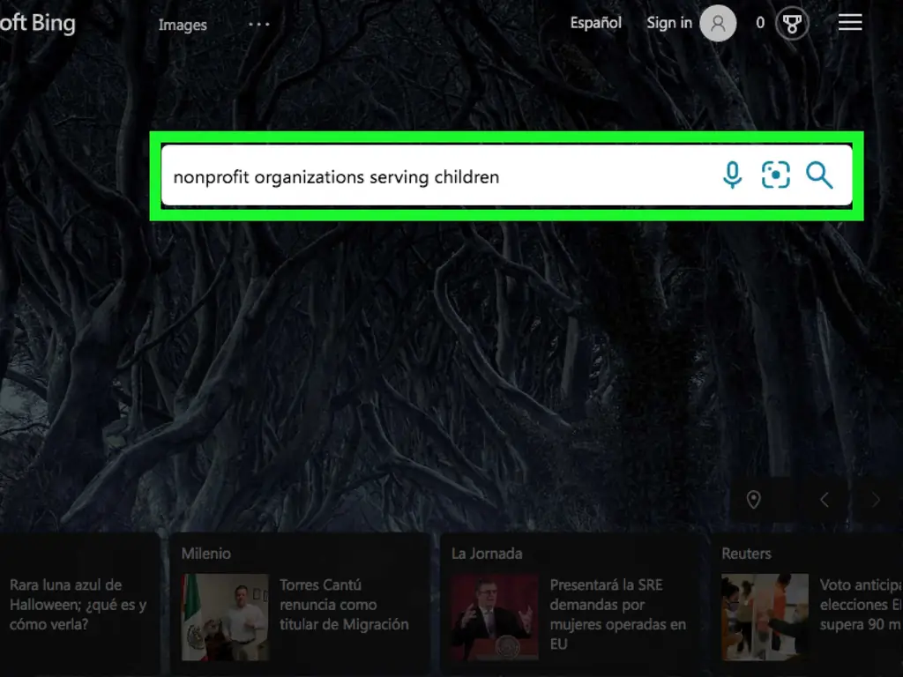
Task: Open visual search camera icon
Action: point(775,175)
